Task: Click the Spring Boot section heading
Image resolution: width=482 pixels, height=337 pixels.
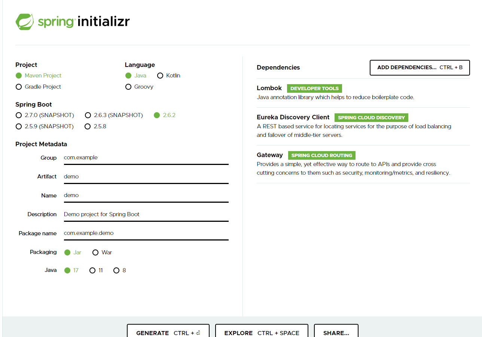Action: click(34, 105)
